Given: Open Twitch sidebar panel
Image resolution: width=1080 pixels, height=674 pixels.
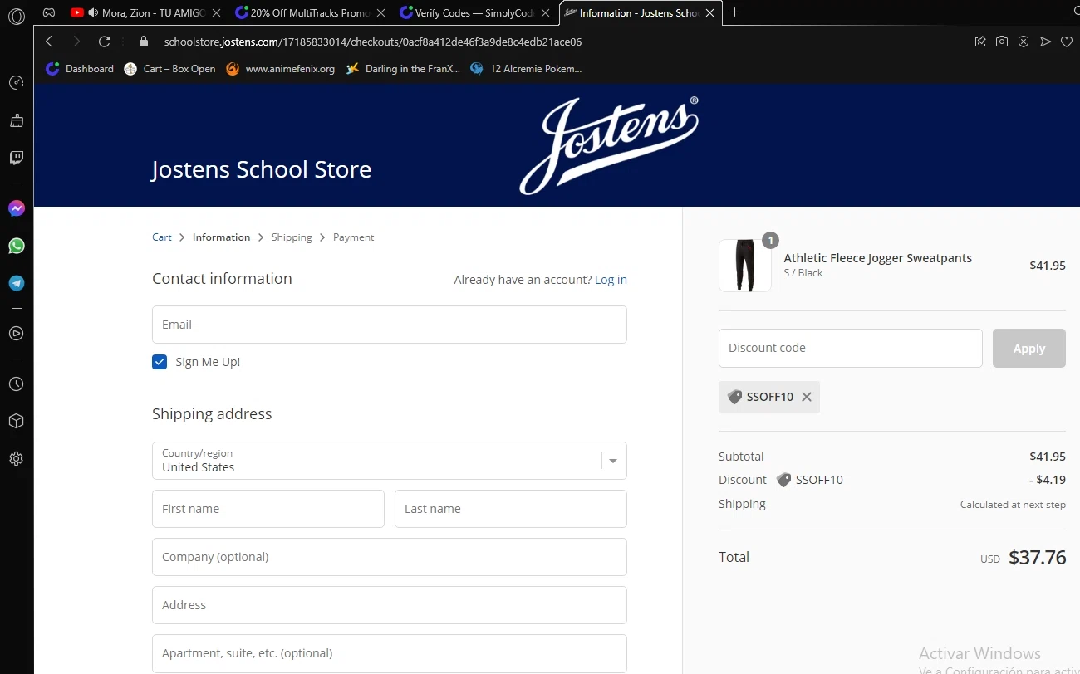Looking at the screenshot, I should click(17, 158).
